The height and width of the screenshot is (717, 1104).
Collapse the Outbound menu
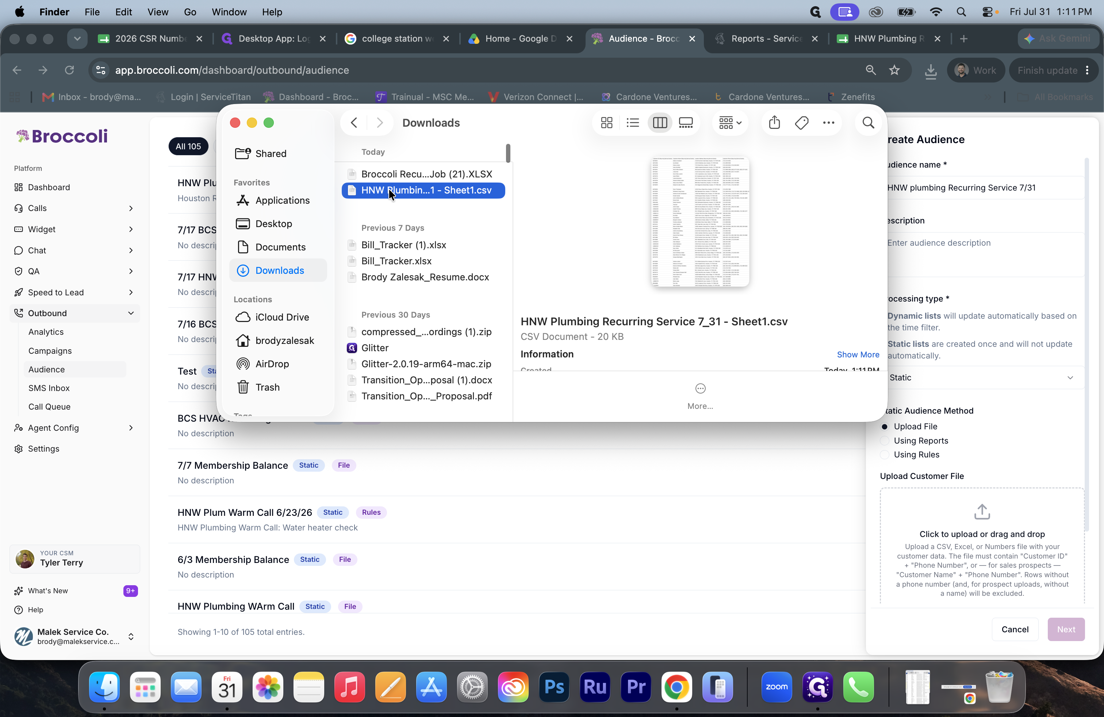click(x=74, y=314)
